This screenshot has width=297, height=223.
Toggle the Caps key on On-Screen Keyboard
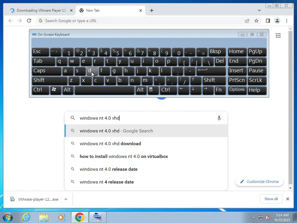coord(47,71)
